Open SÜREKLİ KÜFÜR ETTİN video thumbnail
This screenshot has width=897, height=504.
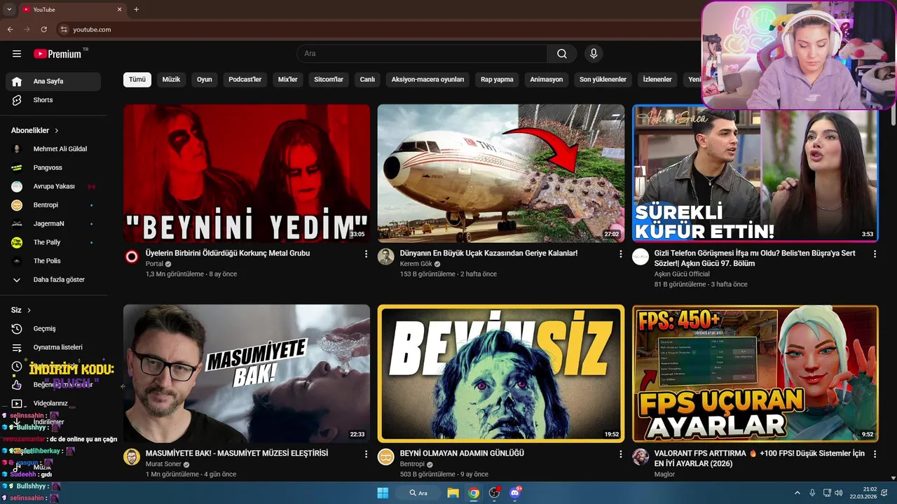point(755,174)
